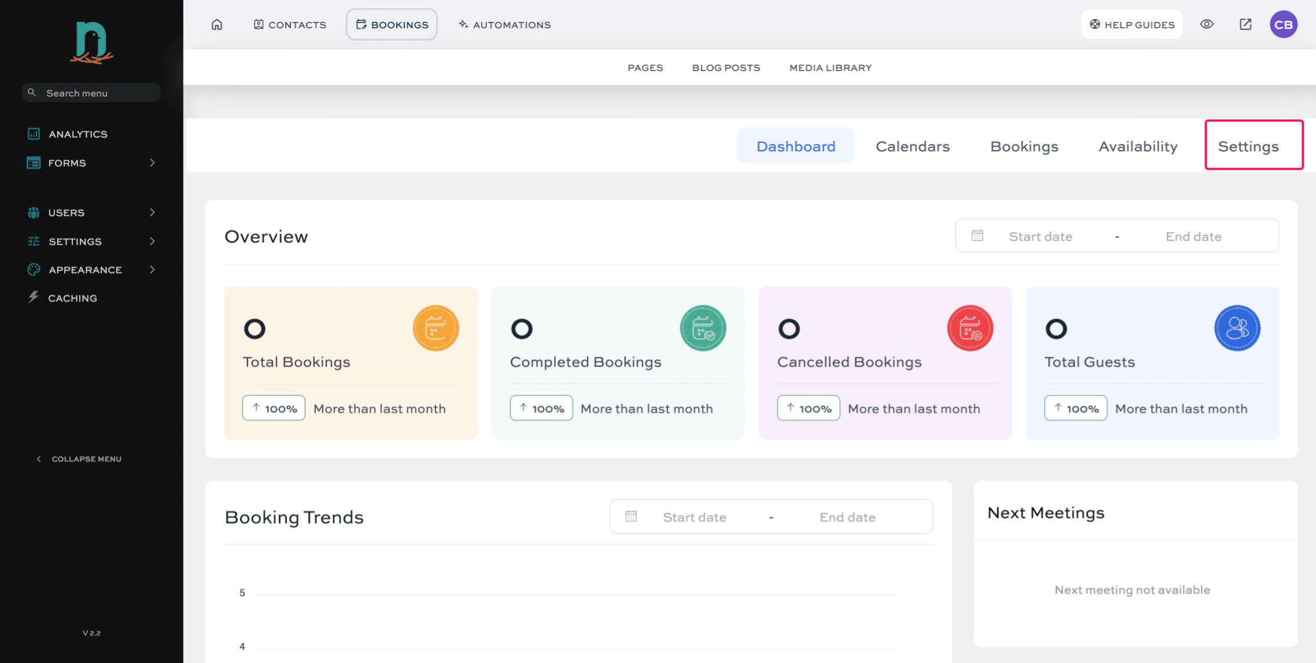Open the Availability tab

1138,146
